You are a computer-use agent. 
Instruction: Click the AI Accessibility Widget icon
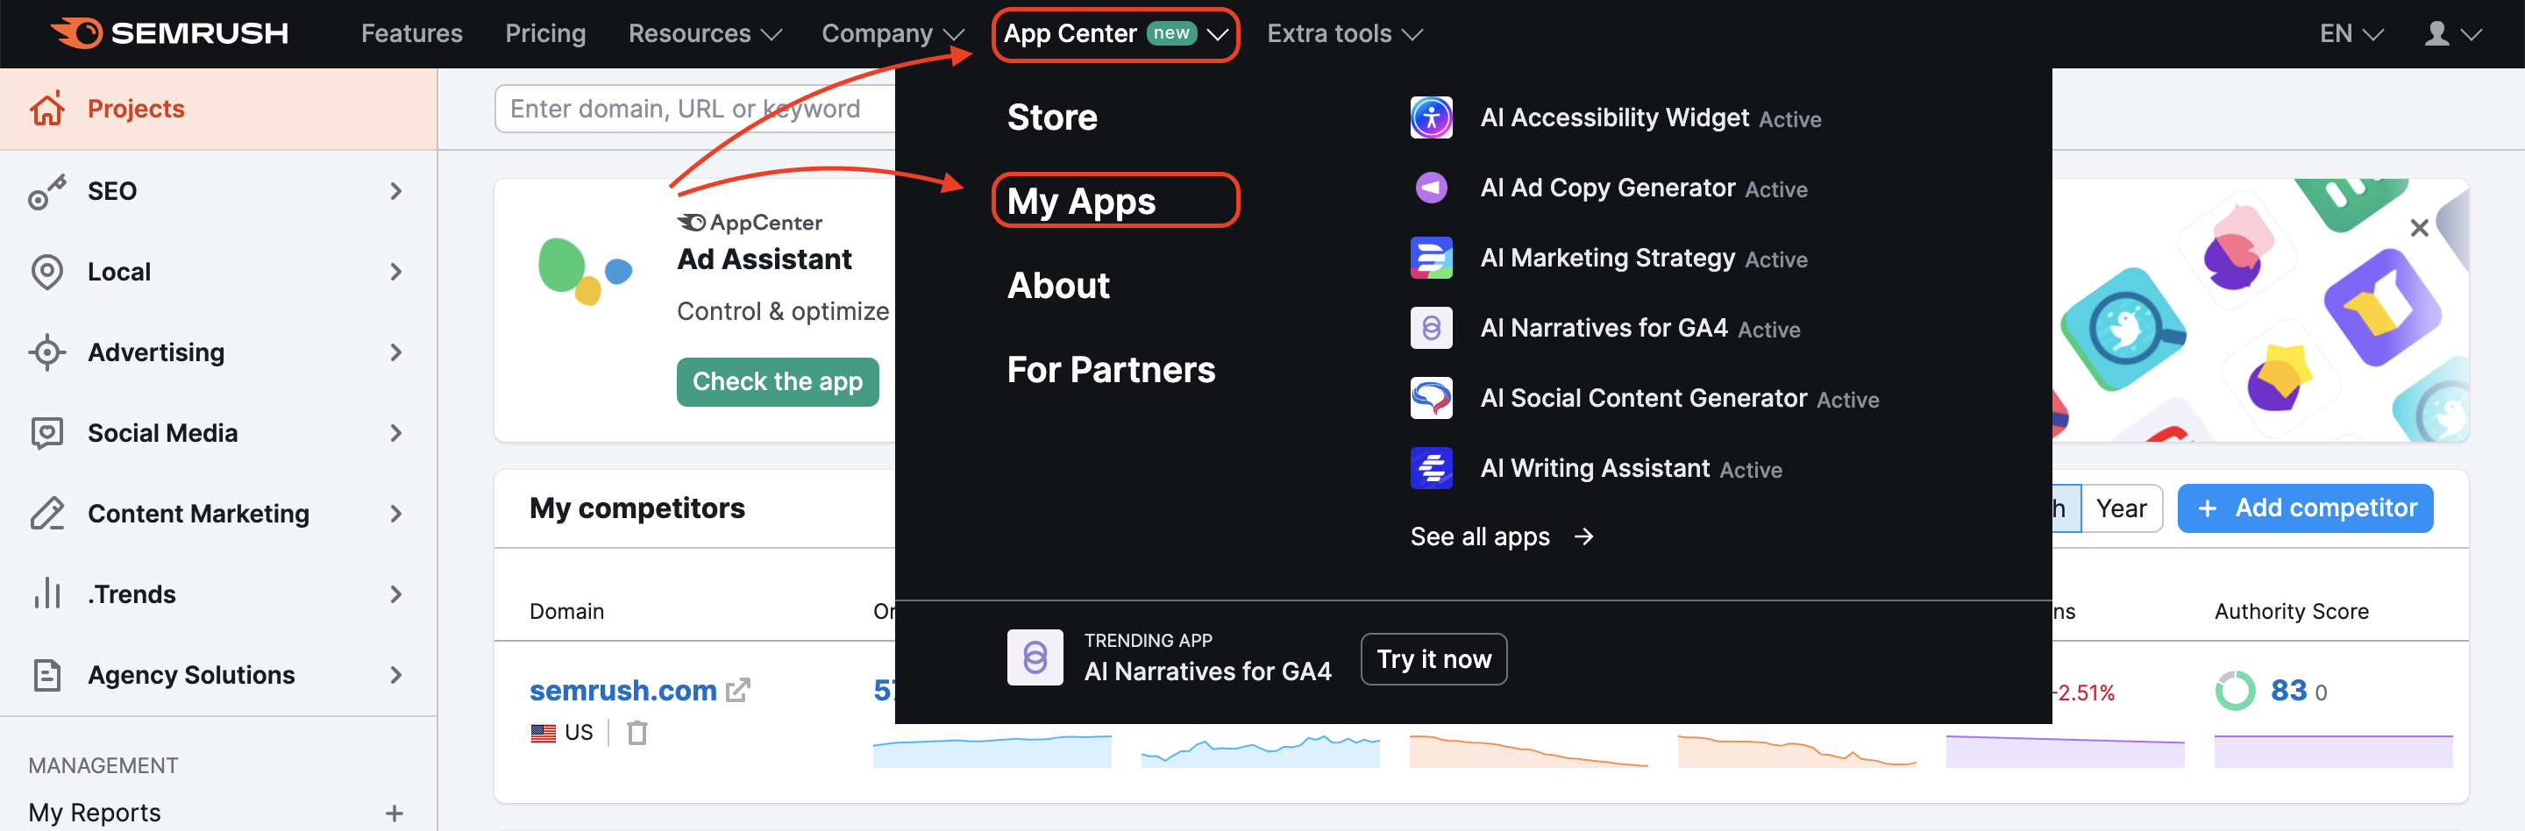1431,117
